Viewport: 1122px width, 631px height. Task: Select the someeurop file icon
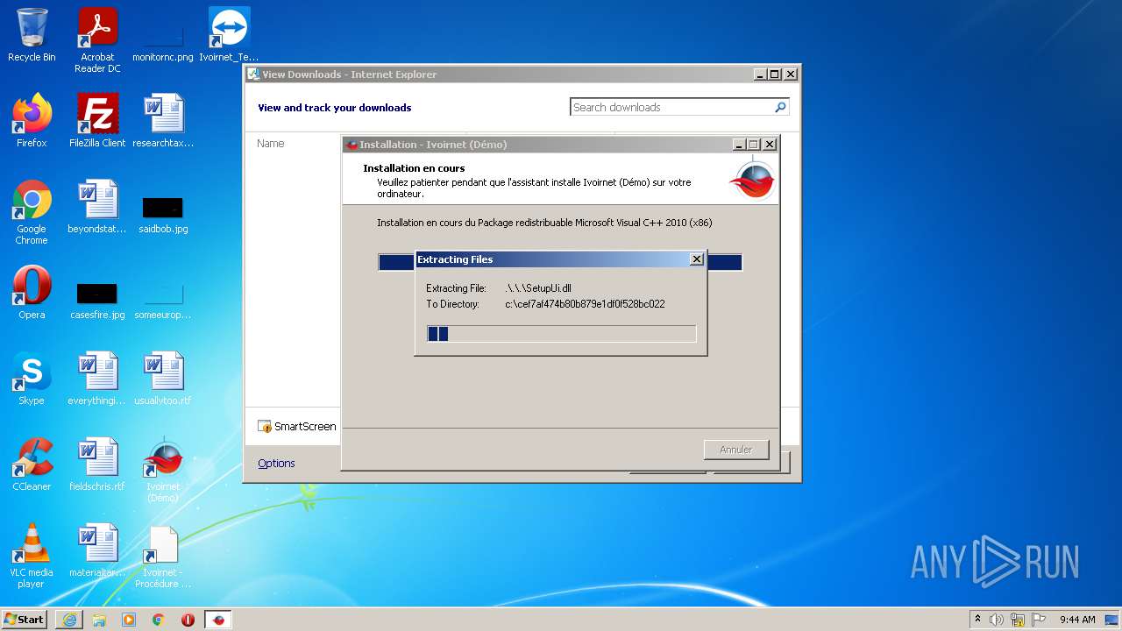(163, 300)
